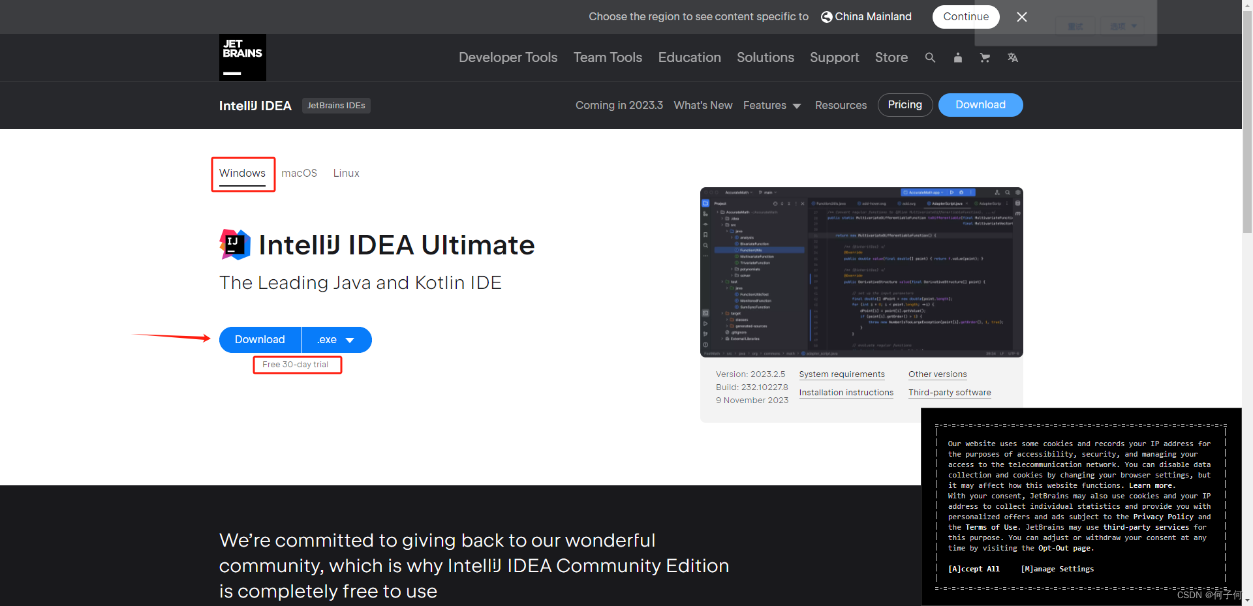Click the Build: 232.10227.8 text
The height and width of the screenshot is (606, 1253).
(x=752, y=387)
